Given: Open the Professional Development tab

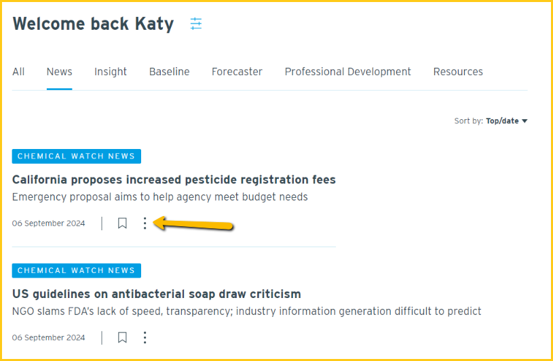Looking at the screenshot, I should pos(347,72).
